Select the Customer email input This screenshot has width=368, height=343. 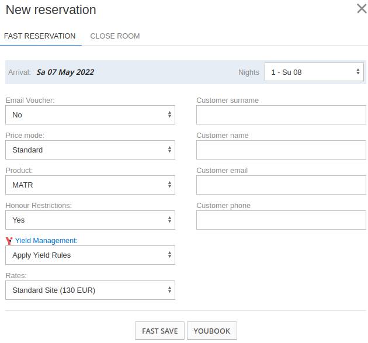pyautogui.click(x=281, y=185)
